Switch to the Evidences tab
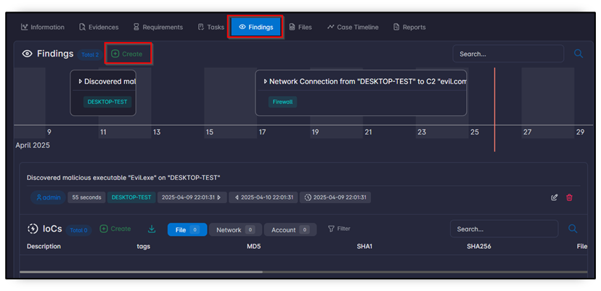601x291 pixels. pyautogui.click(x=99, y=28)
